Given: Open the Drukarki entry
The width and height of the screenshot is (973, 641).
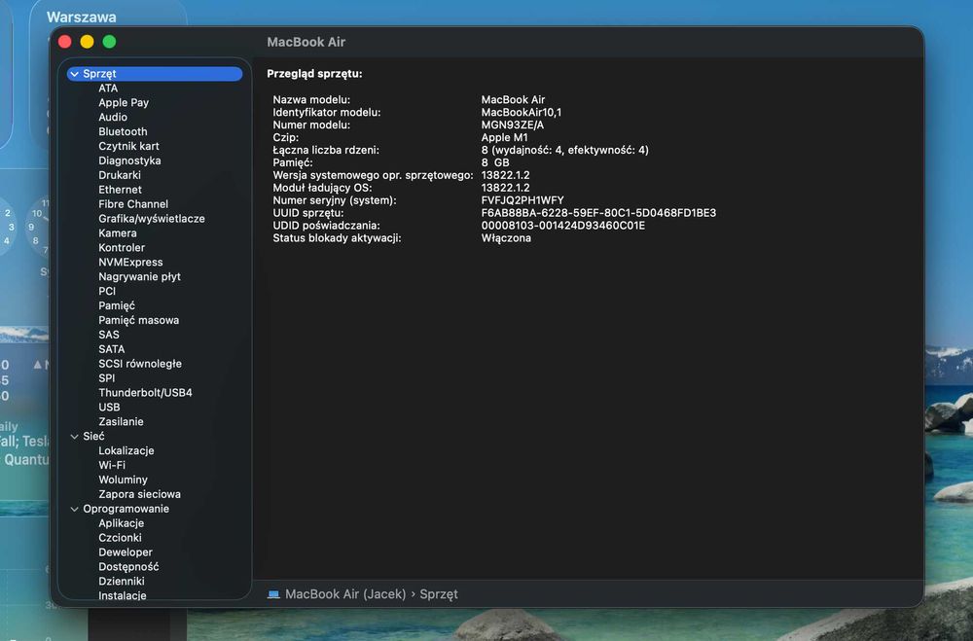Looking at the screenshot, I should 120,175.
